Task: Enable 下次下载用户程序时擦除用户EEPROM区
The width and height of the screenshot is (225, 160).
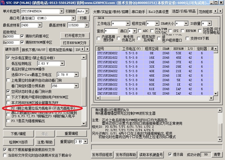Action: (8, 97)
